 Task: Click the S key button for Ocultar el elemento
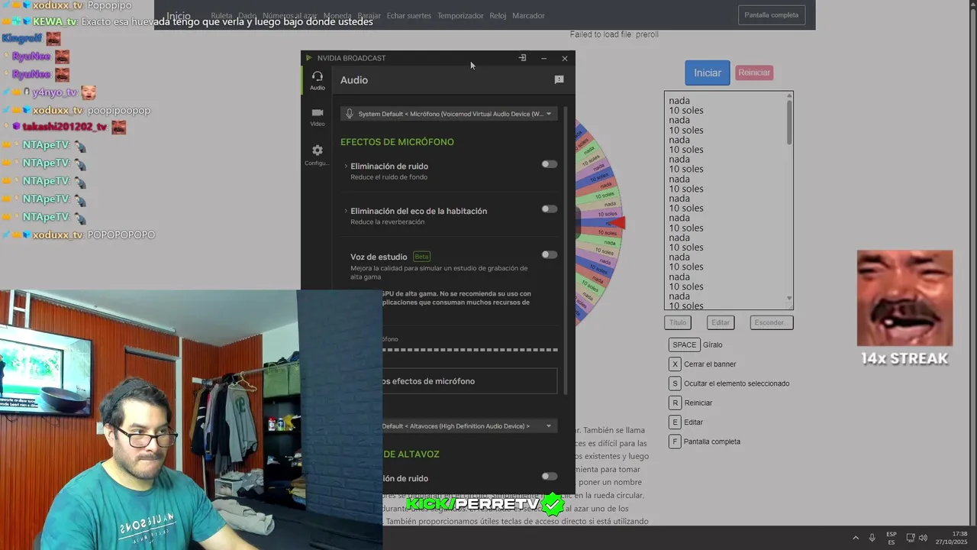pyautogui.click(x=675, y=383)
